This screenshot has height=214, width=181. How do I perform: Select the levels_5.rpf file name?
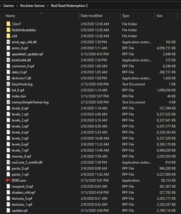(20, 138)
